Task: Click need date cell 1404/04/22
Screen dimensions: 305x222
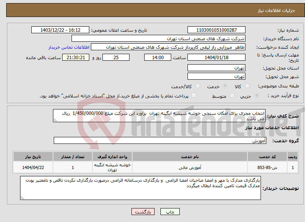Action: 33,167
